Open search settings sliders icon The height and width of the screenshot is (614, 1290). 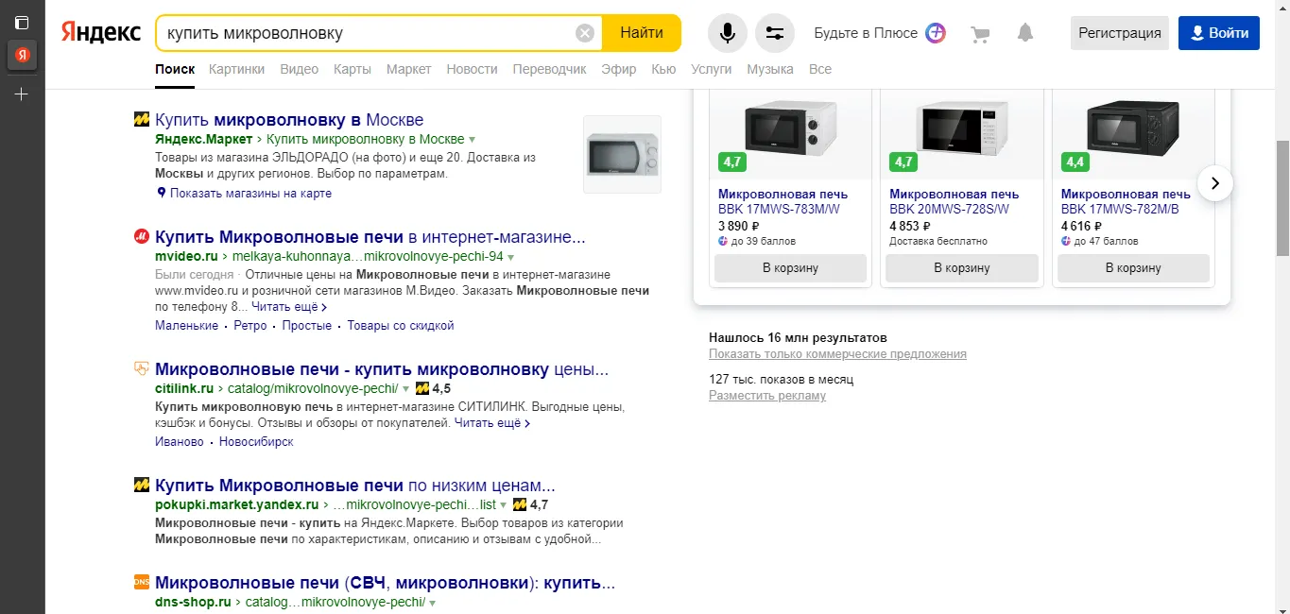[x=775, y=33]
